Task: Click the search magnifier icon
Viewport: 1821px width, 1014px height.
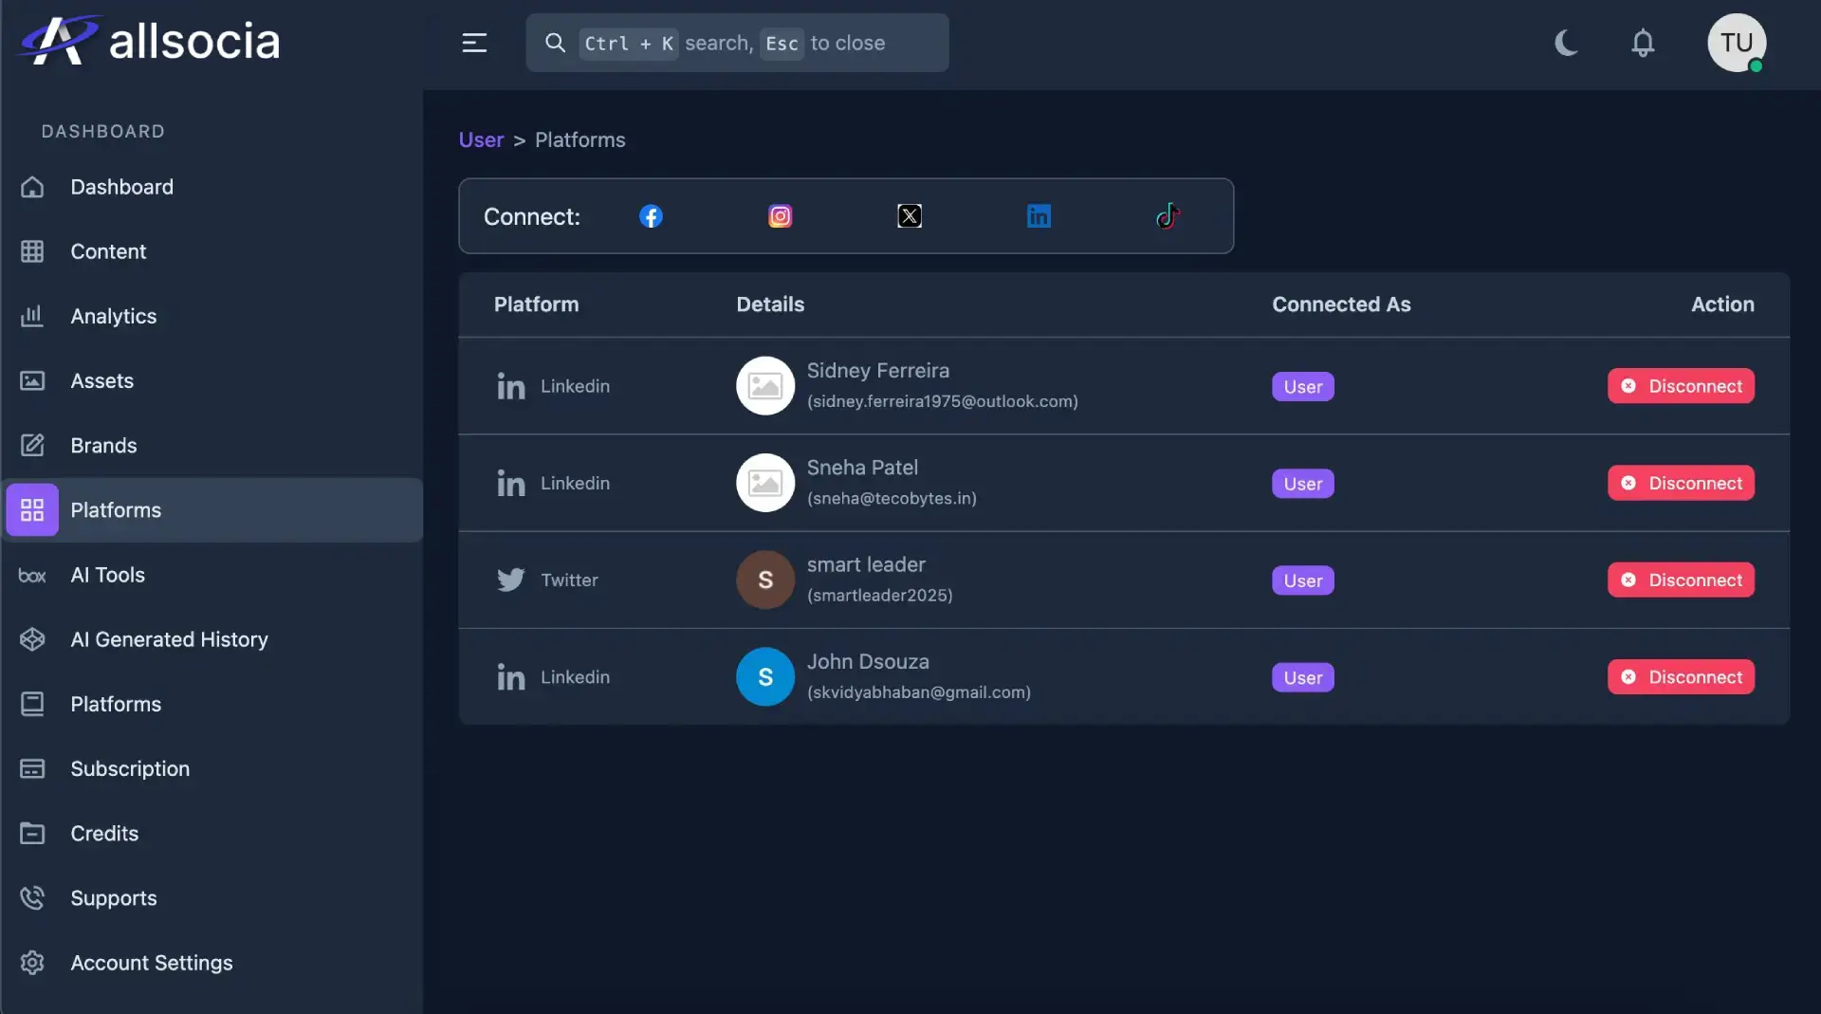Action: (555, 44)
